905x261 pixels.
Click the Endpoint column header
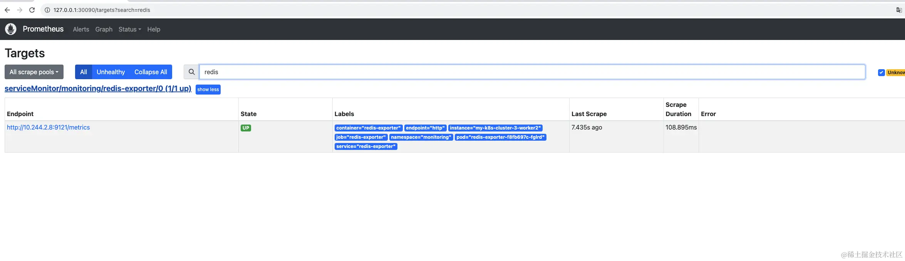coord(20,114)
